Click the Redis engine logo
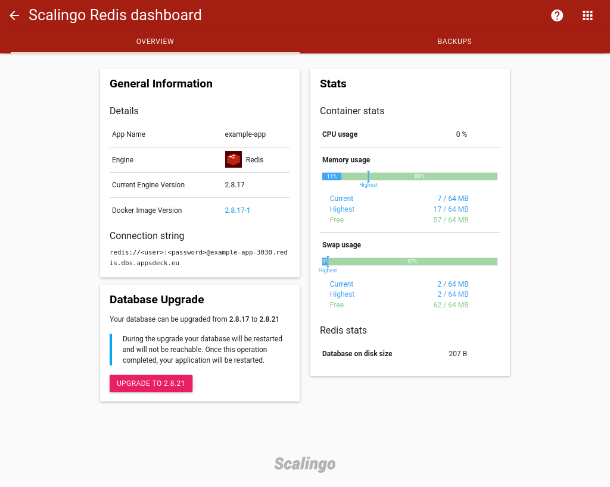Viewport: 610px width, 487px height. click(234, 159)
